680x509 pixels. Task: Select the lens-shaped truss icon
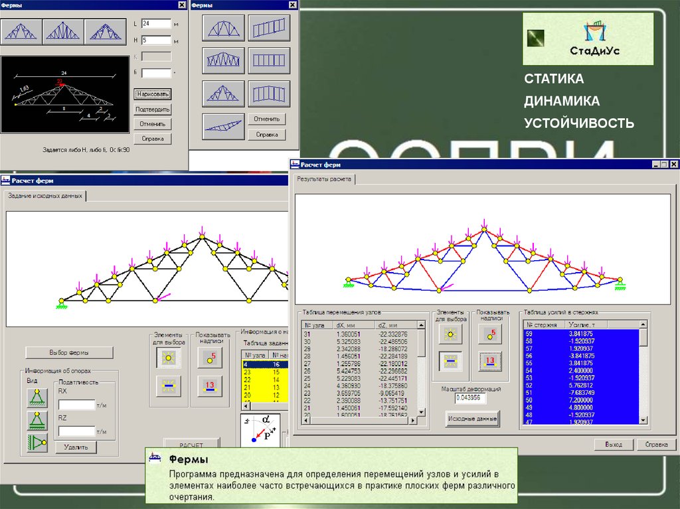223,125
